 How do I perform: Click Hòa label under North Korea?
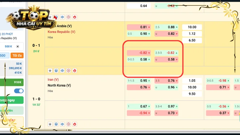[x=50, y=91]
